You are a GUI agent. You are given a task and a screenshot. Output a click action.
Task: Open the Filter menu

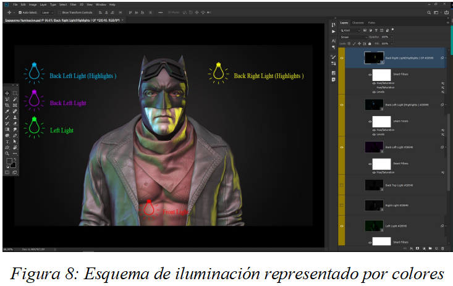(x=73, y=4)
